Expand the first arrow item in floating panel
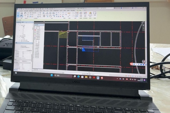The height and width of the screenshot is (113, 170). pos(35,26)
